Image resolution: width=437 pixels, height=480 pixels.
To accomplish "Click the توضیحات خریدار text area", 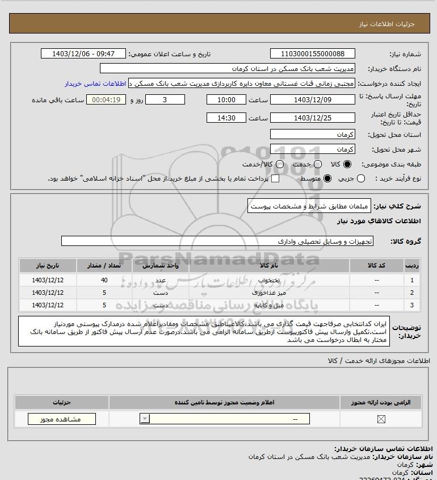I will [204, 332].
